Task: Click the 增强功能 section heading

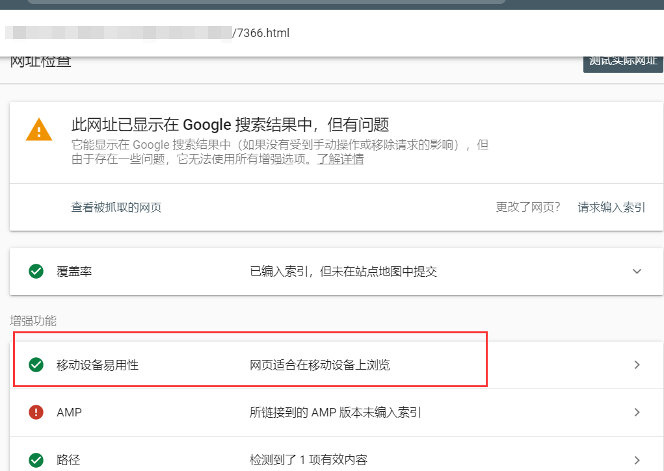Action: 33,321
